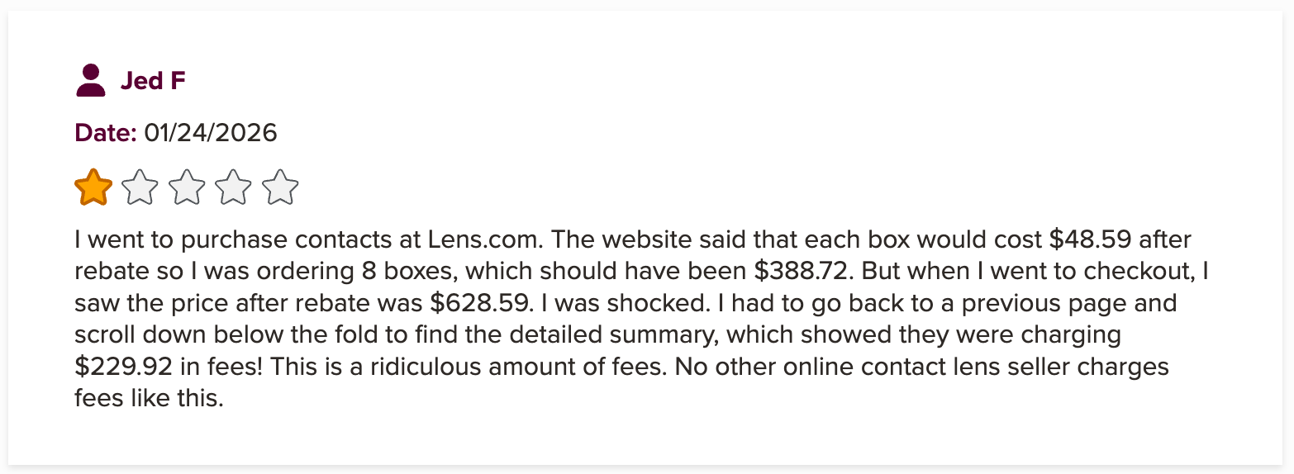Click the filled orange first star
The image size is (1294, 474).
pyautogui.click(x=93, y=187)
